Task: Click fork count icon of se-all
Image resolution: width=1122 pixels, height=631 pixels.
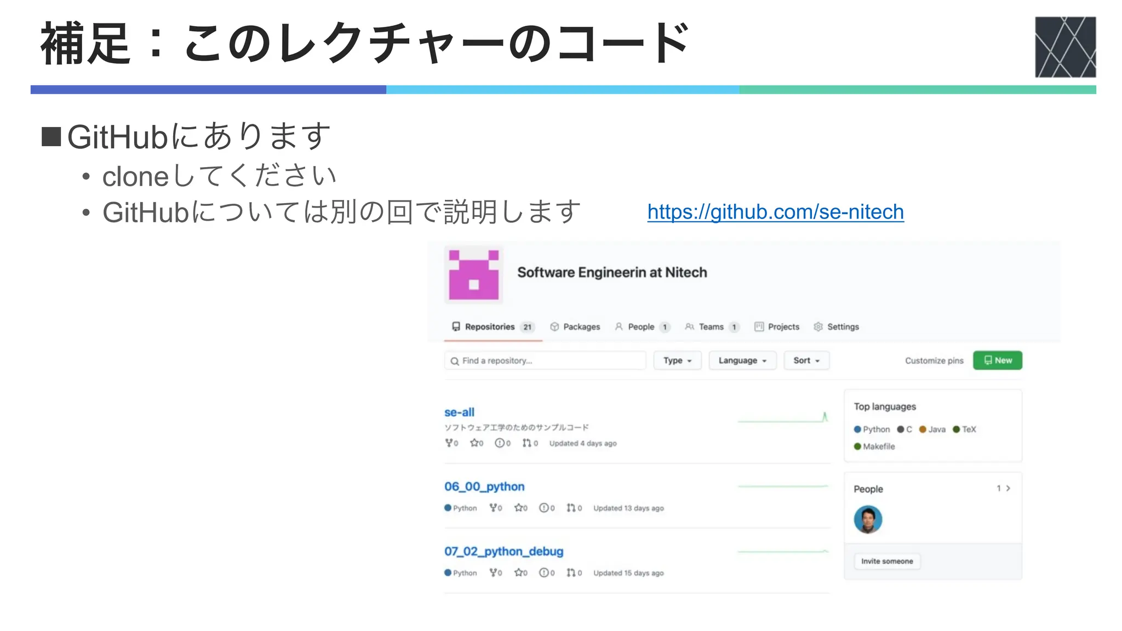Action: (449, 443)
